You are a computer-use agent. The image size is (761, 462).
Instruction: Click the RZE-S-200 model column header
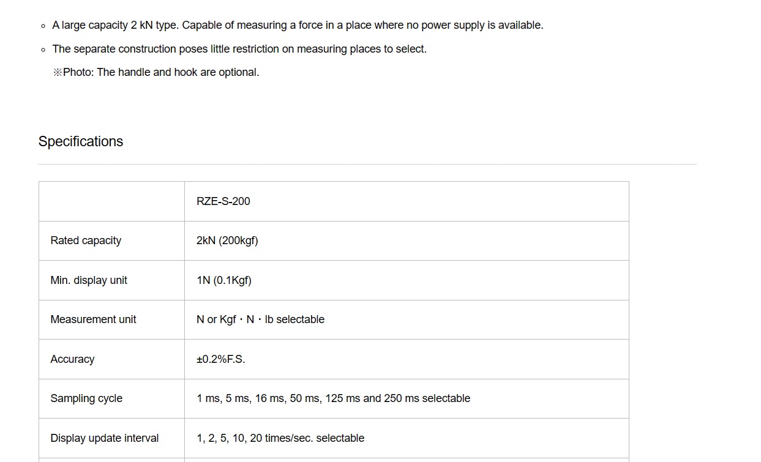[x=223, y=201]
